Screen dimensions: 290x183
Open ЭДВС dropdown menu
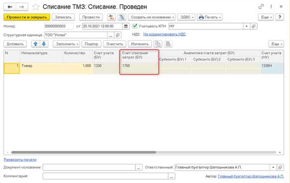pos(186,17)
